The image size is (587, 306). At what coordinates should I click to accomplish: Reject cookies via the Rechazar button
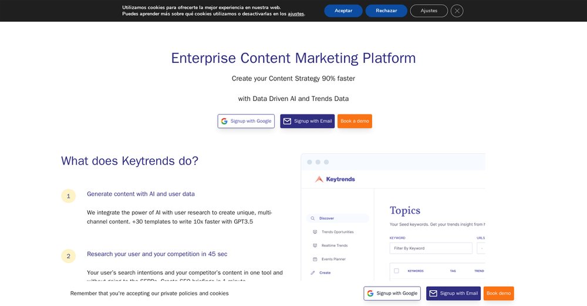[x=386, y=11]
